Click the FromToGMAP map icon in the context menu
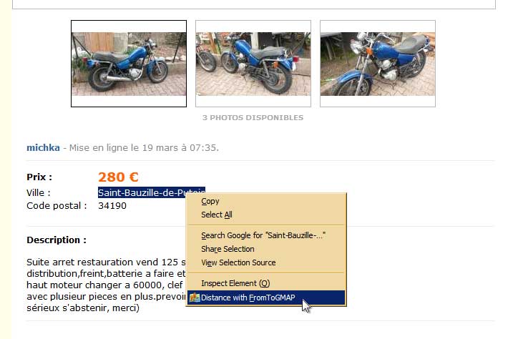513x339 pixels. click(x=195, y=298)
